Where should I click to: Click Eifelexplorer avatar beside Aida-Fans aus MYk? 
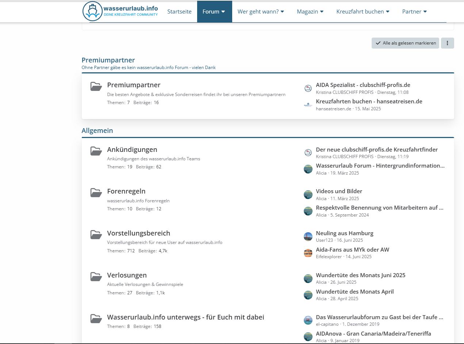point(308,253)
